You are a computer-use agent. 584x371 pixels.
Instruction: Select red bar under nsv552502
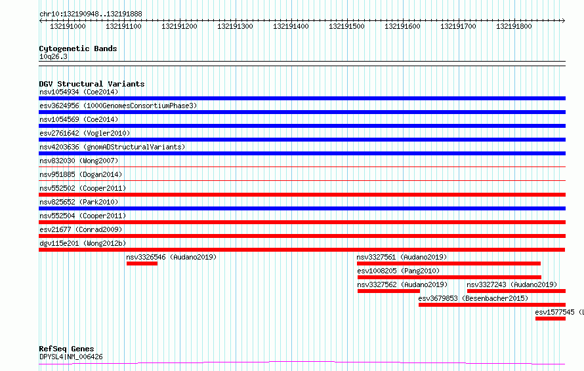coord(302,195)
